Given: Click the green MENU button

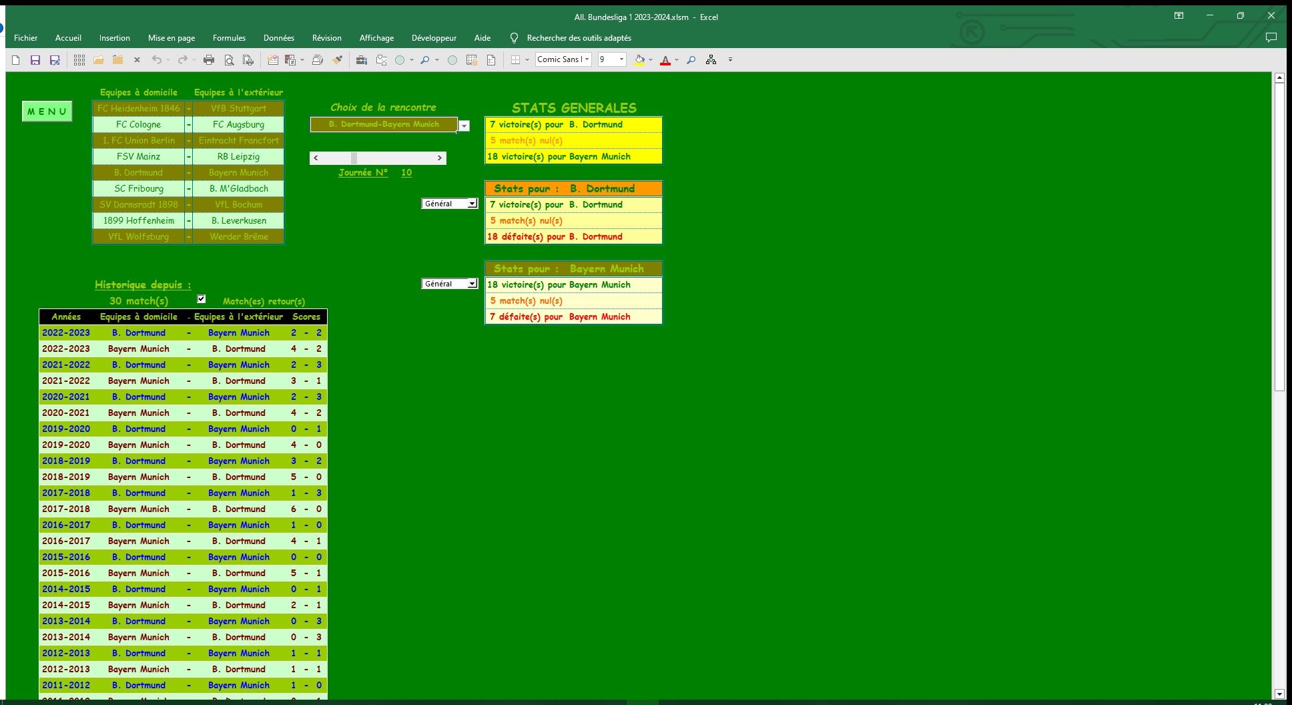Looking at the screenshot, I should pyautogui.click(x=47, y=111).
